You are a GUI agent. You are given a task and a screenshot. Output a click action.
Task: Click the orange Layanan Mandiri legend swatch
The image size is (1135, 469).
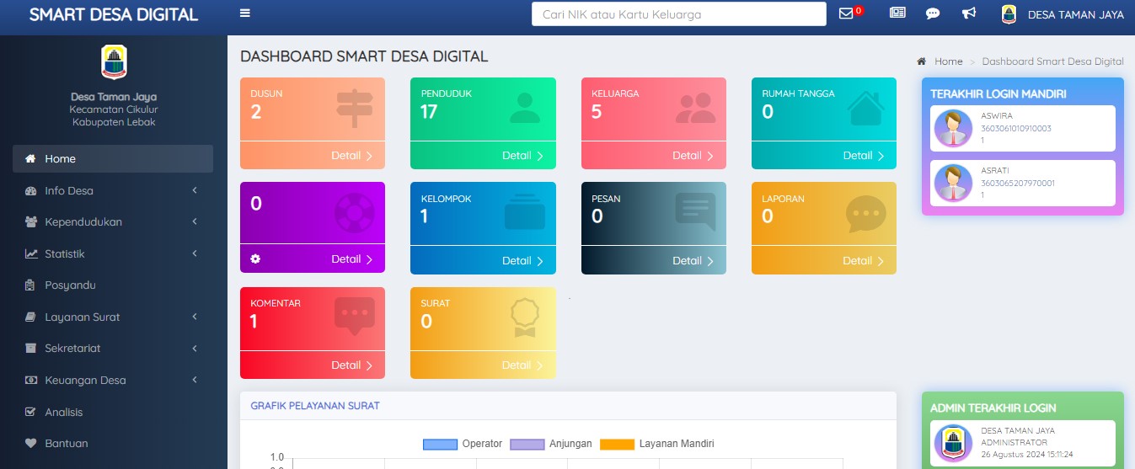click(x=617, y=444)
